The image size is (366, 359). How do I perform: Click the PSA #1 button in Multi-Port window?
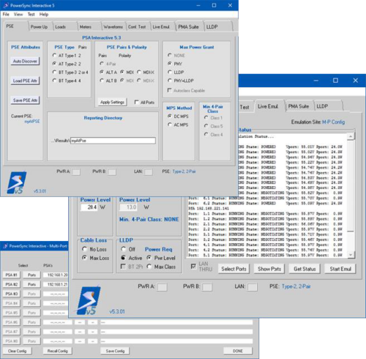point(11,275)
